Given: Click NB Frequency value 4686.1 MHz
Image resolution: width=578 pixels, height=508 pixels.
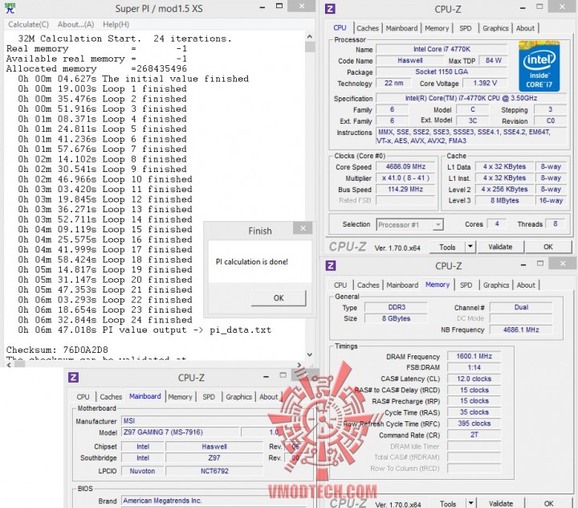Looking at the screenshot, I should pos(521,330).
